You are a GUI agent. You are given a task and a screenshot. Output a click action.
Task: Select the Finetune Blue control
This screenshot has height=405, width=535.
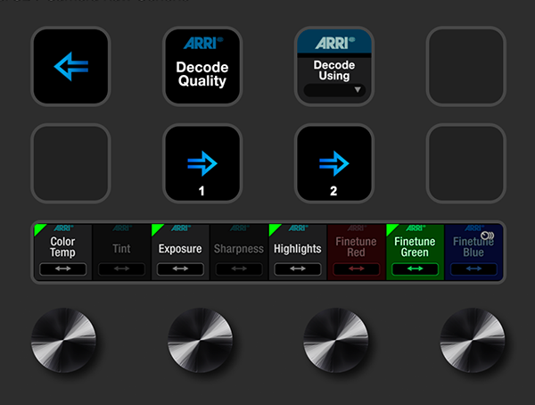tap(473, 252)
